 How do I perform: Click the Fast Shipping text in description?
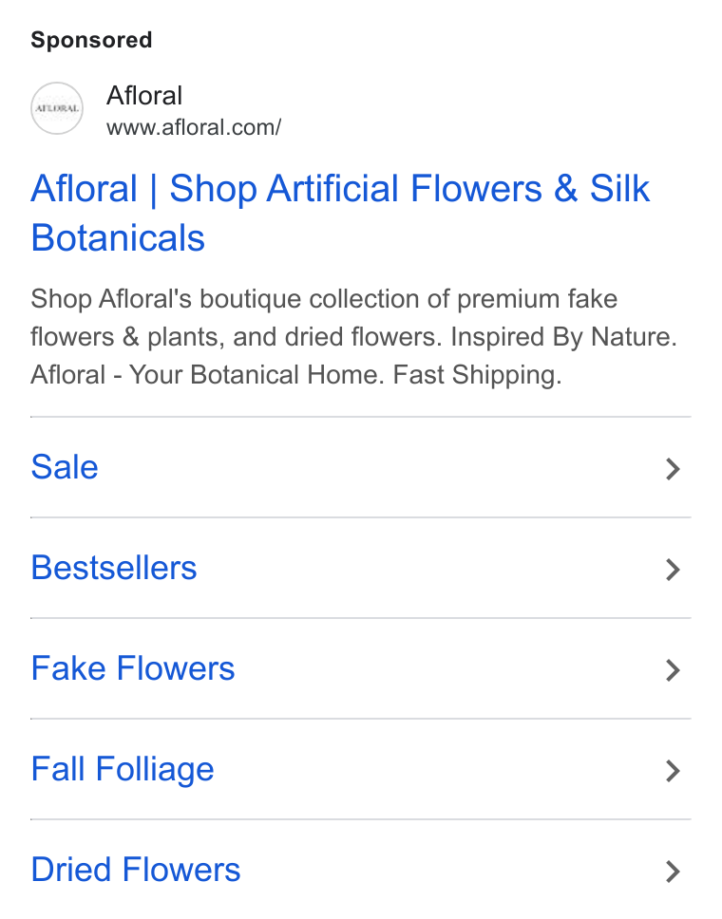coord(478,375)
